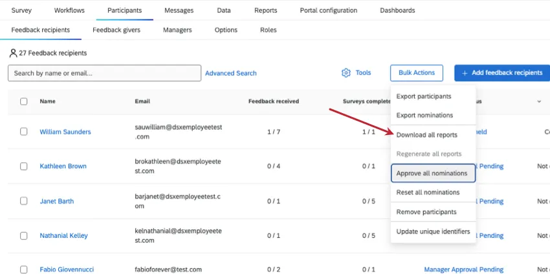This screenshot has height=274, width=550.
Task: Choose Export nominations from the menu
Action: click(x=433, y=115)
